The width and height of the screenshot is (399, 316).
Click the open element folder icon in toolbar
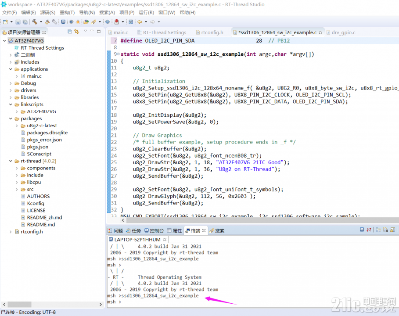pos(86,22)
